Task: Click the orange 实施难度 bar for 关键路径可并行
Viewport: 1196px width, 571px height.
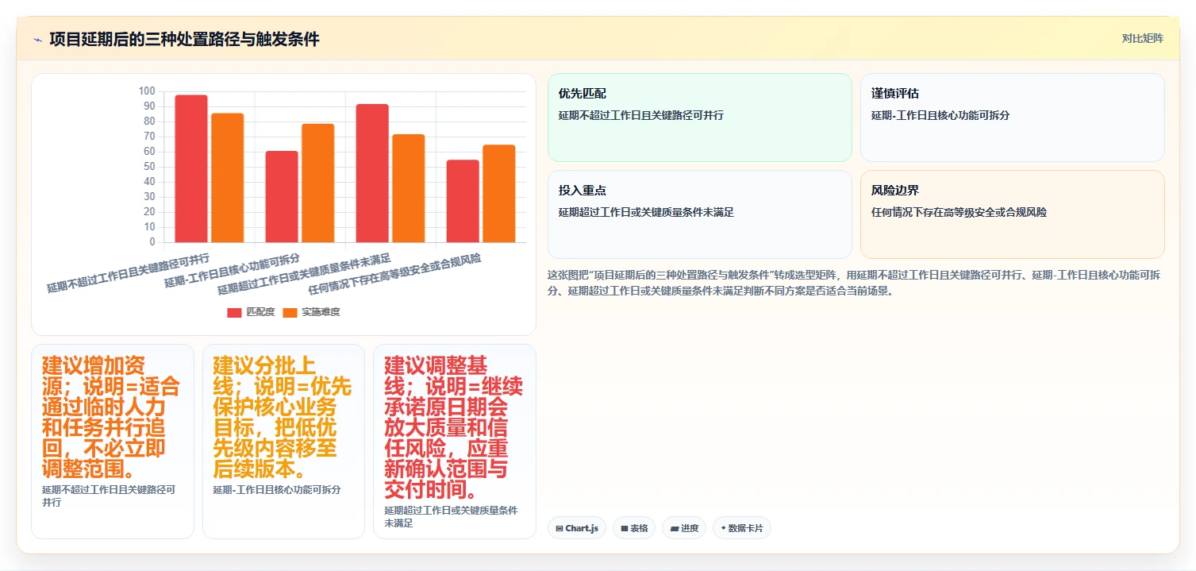Action: [x=228, y=178]
